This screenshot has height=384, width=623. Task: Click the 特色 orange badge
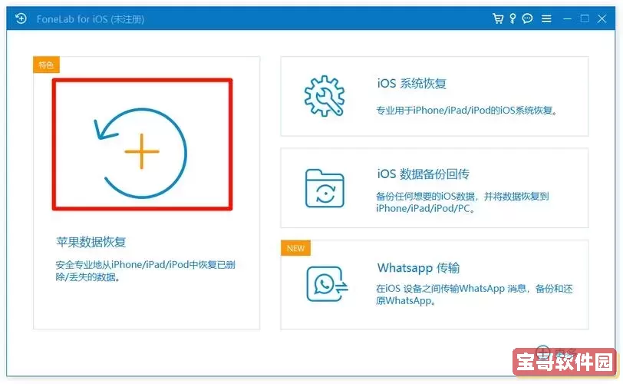pyautogui.click(x=46, y=65)
